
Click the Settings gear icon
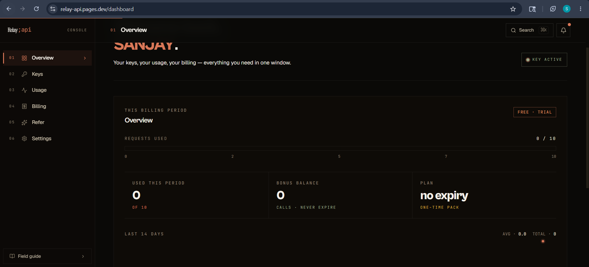pyautogui.click(x=24, y=138)
